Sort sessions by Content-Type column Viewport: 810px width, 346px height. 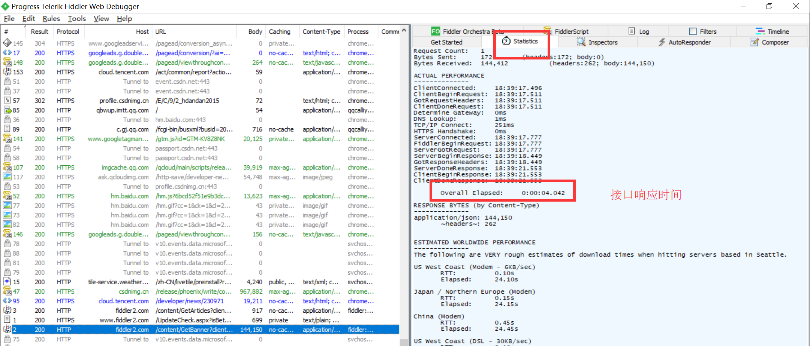pyautogui.click(x=321, y=32)
